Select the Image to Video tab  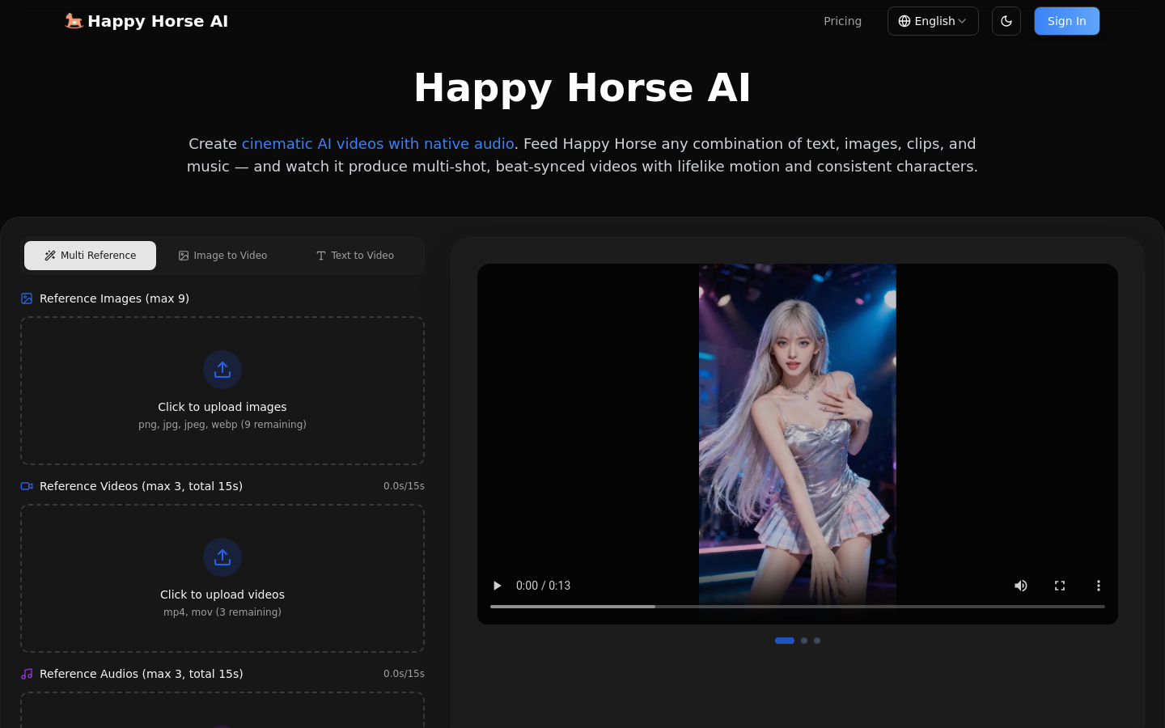pos(222,256)
